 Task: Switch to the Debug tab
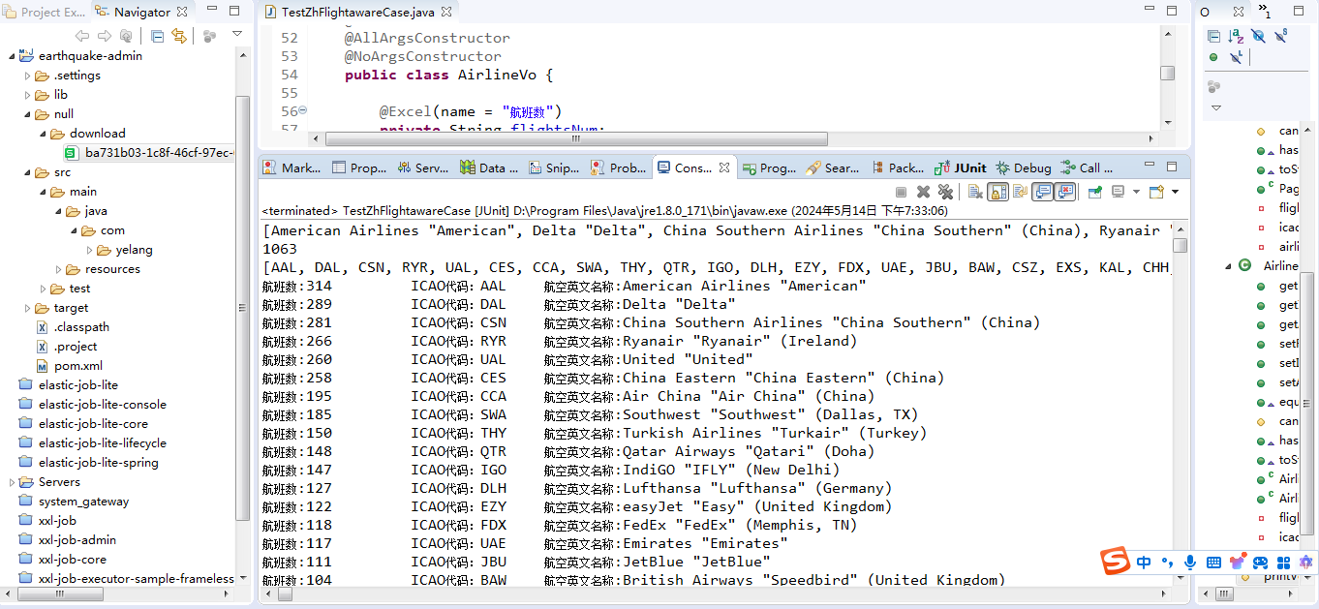[1024, 167]
